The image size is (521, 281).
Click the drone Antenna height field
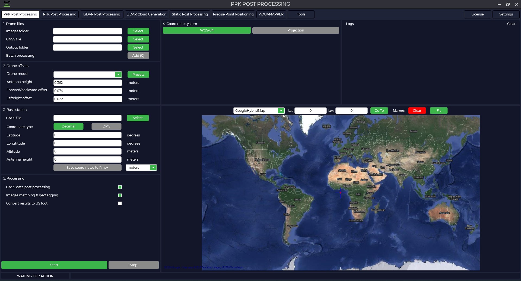coord(88,83)
